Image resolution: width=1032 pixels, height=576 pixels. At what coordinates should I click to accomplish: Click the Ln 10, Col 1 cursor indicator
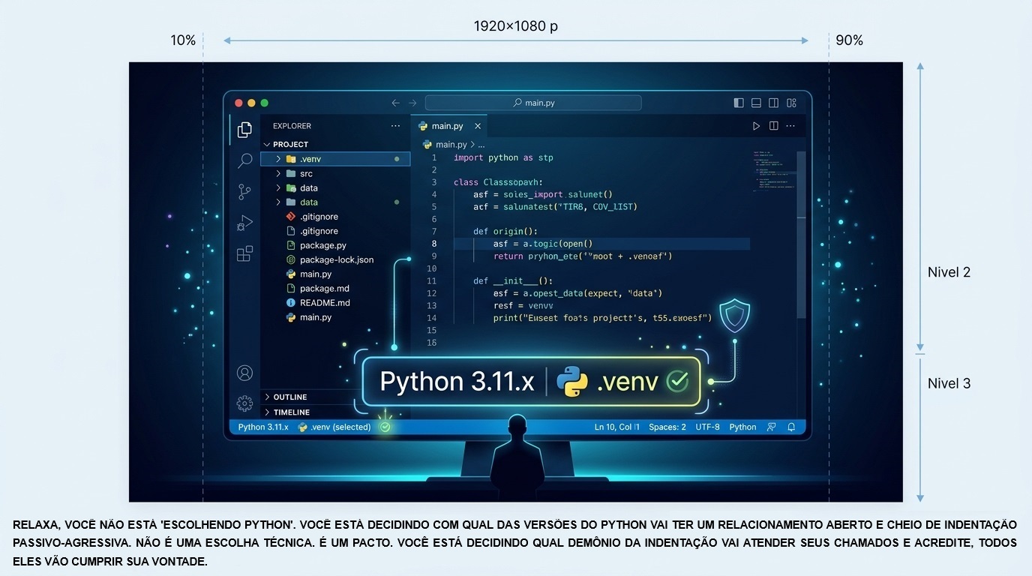click(617, 427)
